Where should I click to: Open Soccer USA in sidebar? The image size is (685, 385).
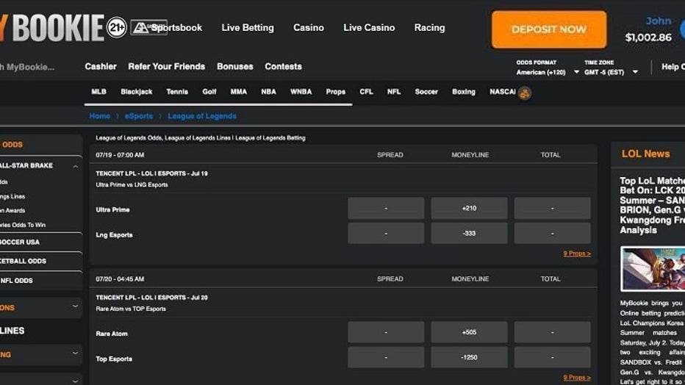(x=20, y=242)
